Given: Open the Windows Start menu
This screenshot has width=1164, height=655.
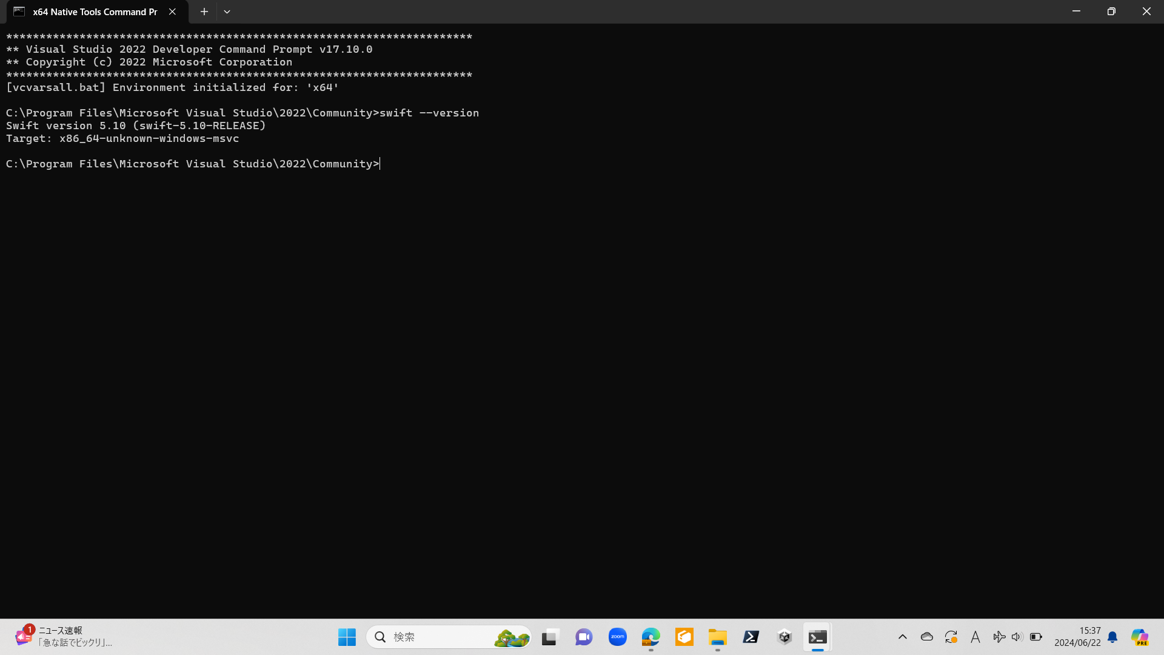Looking at the screenshot, I should click(x=347, y=637).
